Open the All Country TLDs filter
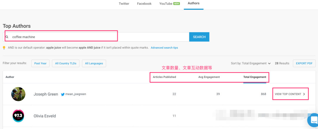The width and height of the screenshot is (318, 129). pos(66,63)
